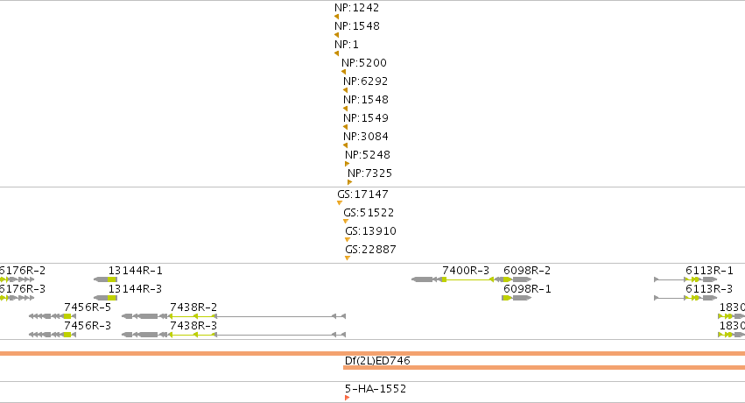Select the arrow marker under NP:3084
745x403 pixels.
pyautogui.click(x=345, y=145)
